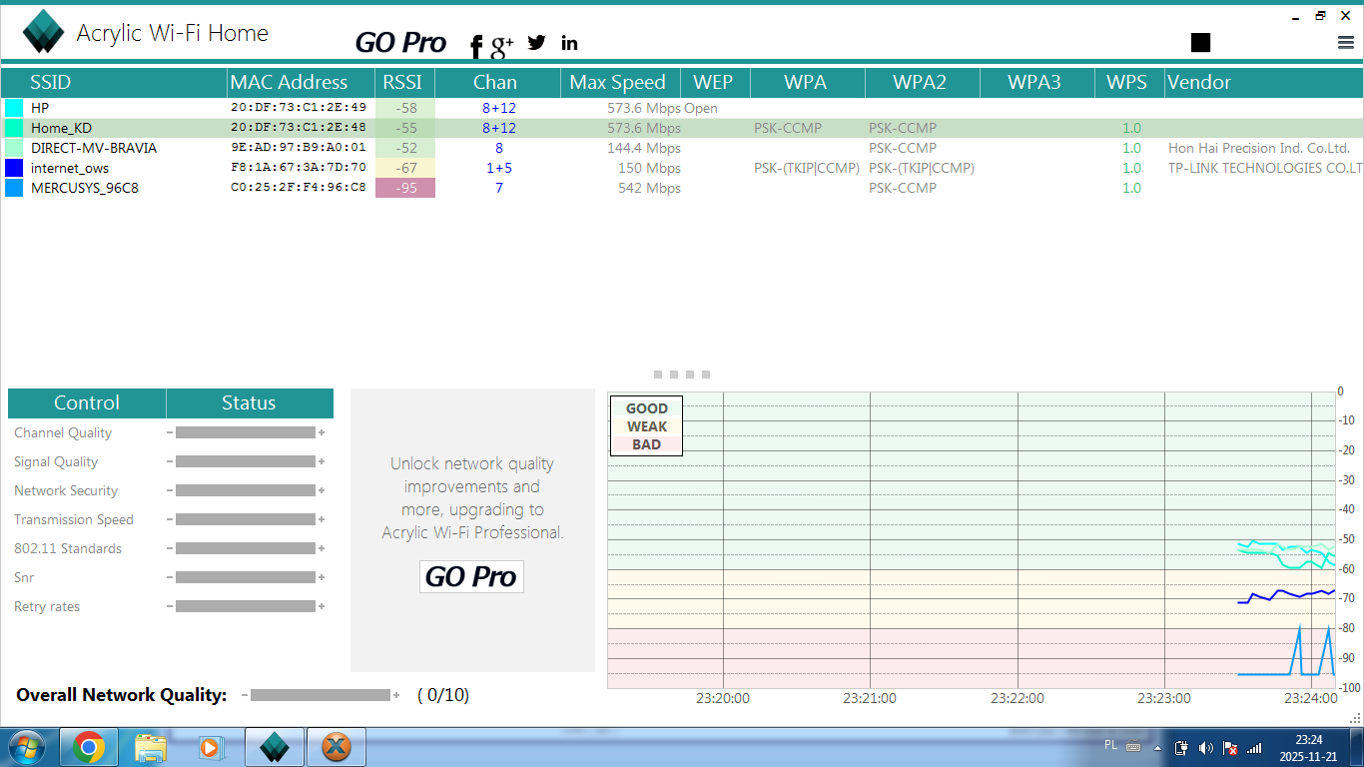Click the DIRECT-MV-BRAVIA color swatch
This screenshot has width=1364, height=767.
[x=14, y=148]
